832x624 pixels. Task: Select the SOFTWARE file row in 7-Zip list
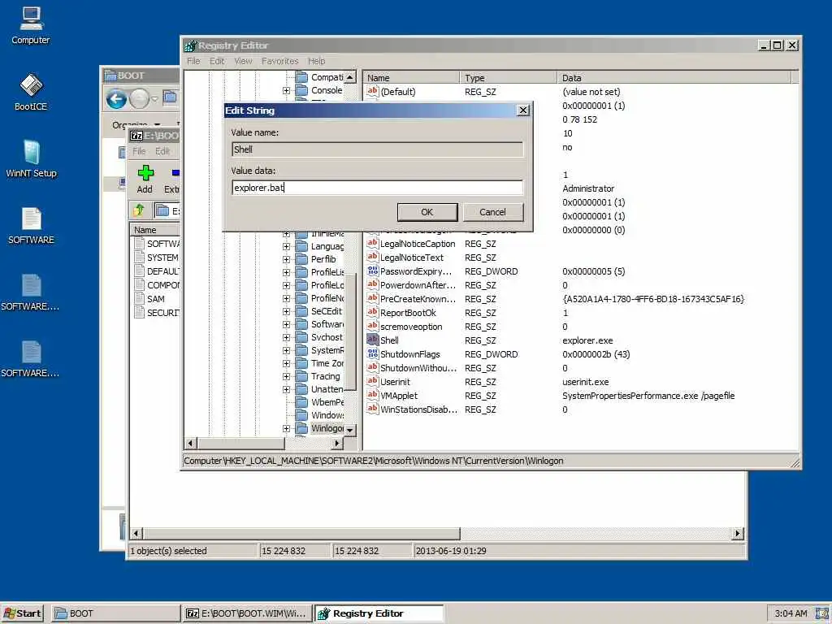[x=155, y=244]
